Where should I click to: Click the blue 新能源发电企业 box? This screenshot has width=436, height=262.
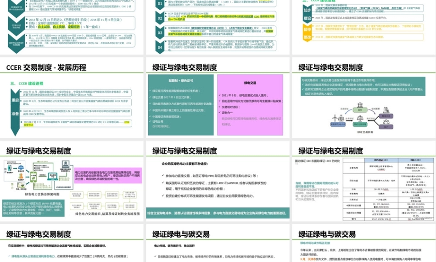click(x=338, y=125)
